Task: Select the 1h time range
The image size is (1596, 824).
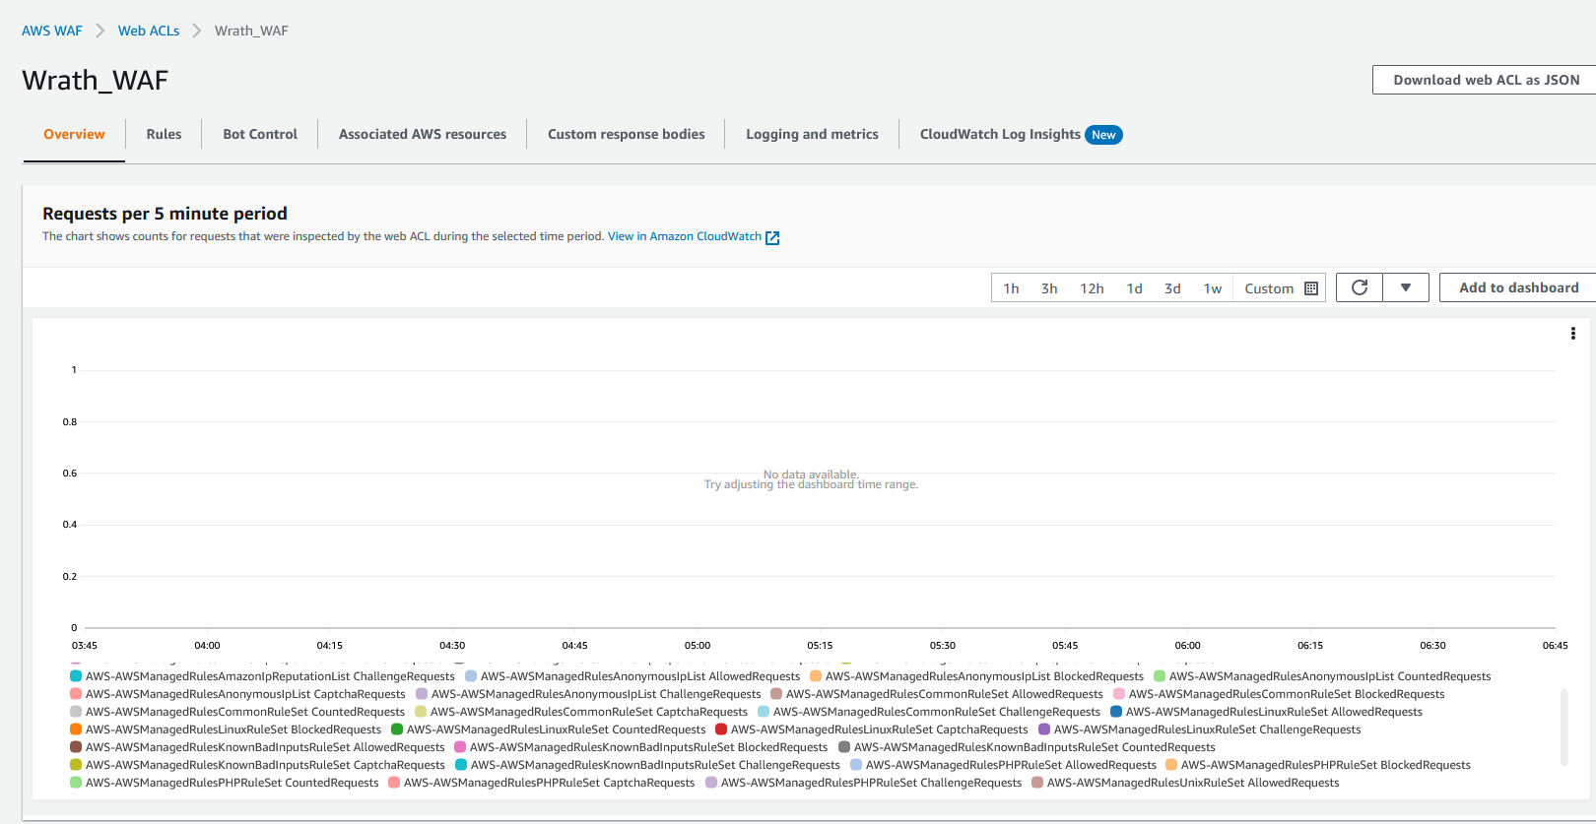Action: pos(1011,288)
